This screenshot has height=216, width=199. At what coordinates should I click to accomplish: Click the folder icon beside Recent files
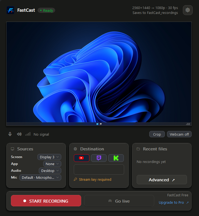click(138, 149)
